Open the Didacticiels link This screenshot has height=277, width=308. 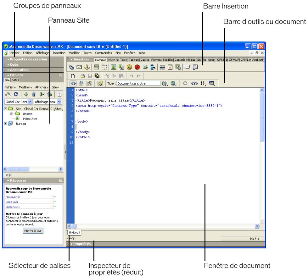click(13, 207)
